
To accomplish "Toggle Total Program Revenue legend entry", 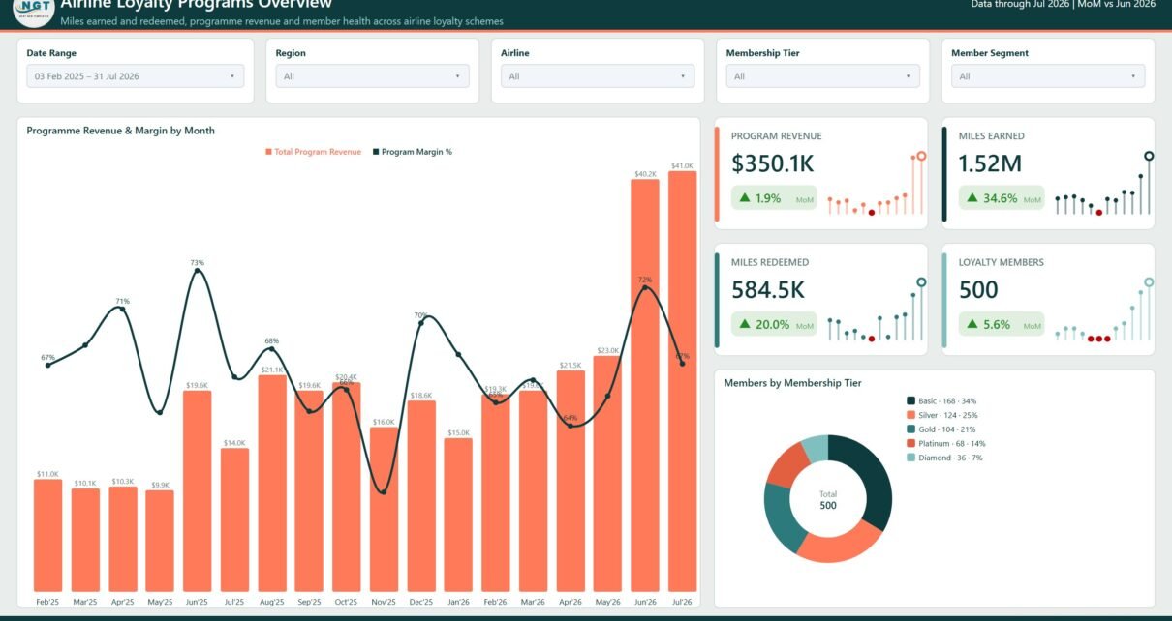I will tap(313, 152).
